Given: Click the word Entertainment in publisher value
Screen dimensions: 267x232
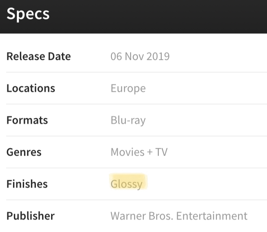Looking at the screenshot, I should [x=212, y=216].
